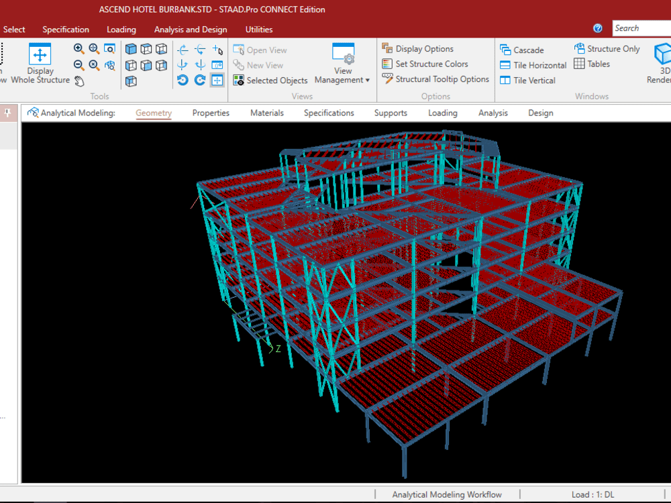
Task: Activate the crosshair dynamic zoom magnifier
Action: pos(94,49)
